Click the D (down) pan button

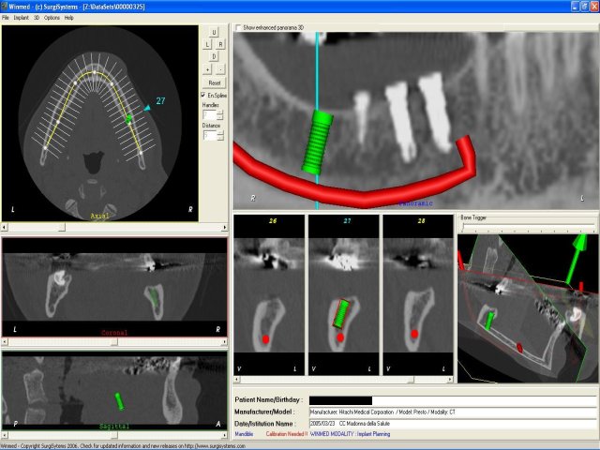point(214,56)
